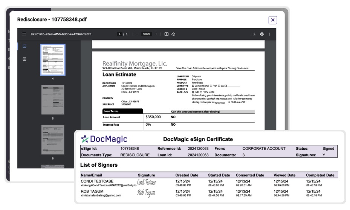This screenshot has width=350, height=210.
Task: Check the FHA loan type box
Action: pos(211,86)
